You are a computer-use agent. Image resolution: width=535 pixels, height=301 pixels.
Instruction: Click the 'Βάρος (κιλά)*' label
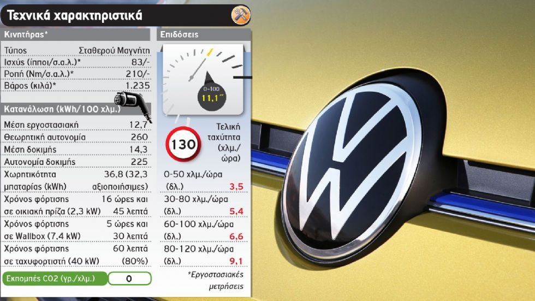click(30, 85)
